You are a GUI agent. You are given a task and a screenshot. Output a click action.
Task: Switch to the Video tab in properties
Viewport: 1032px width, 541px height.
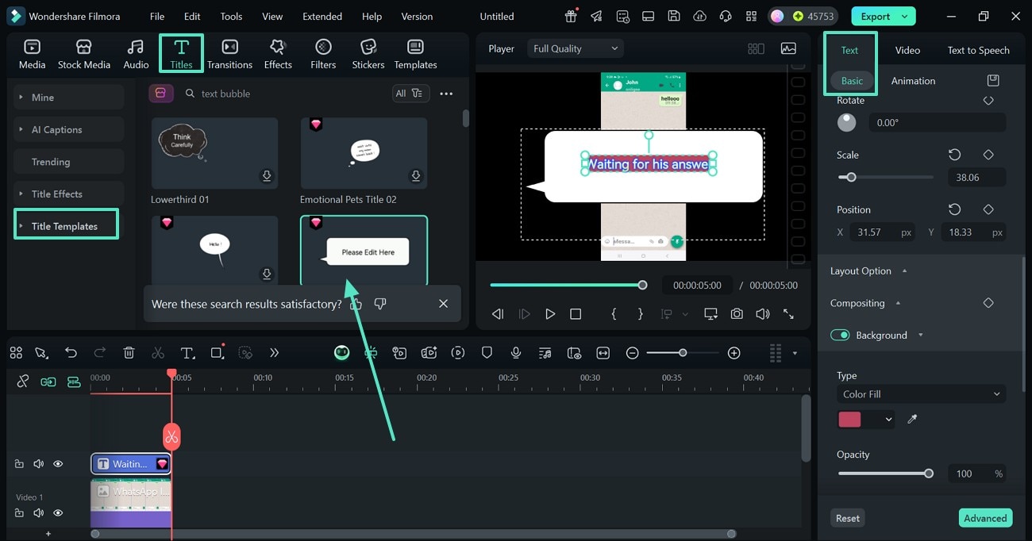coord(907,50)
